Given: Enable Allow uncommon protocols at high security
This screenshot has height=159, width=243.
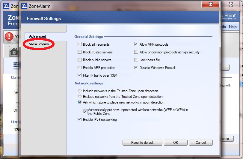Looking at the screenshot, I should pyautogui.click(x=136, y=52).
